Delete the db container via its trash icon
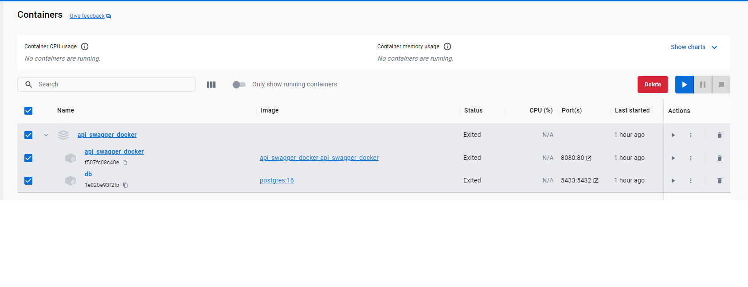Image resolution: width=748 pixels, height=287 pixels. tap(719, 181)
